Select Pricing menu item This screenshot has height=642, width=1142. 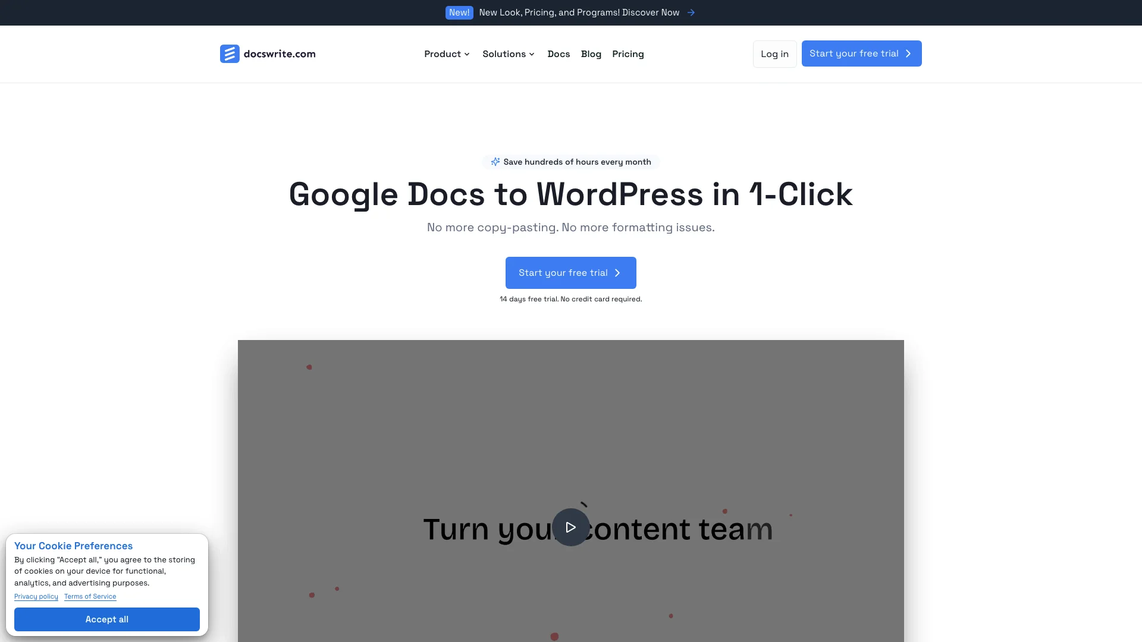[628, 53]
